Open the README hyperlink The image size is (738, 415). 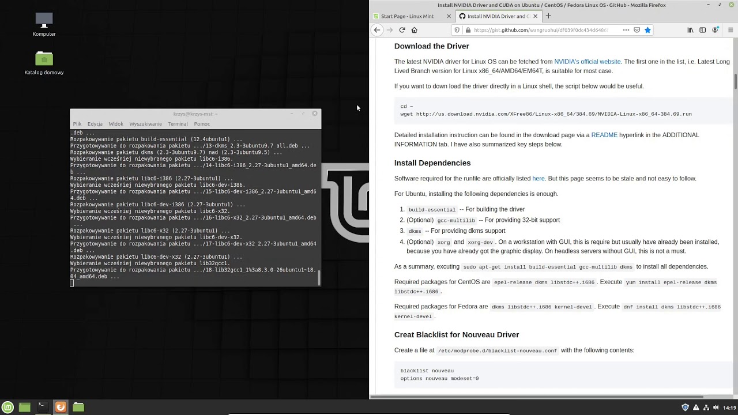pyautogui.click(x=604, y=135)
